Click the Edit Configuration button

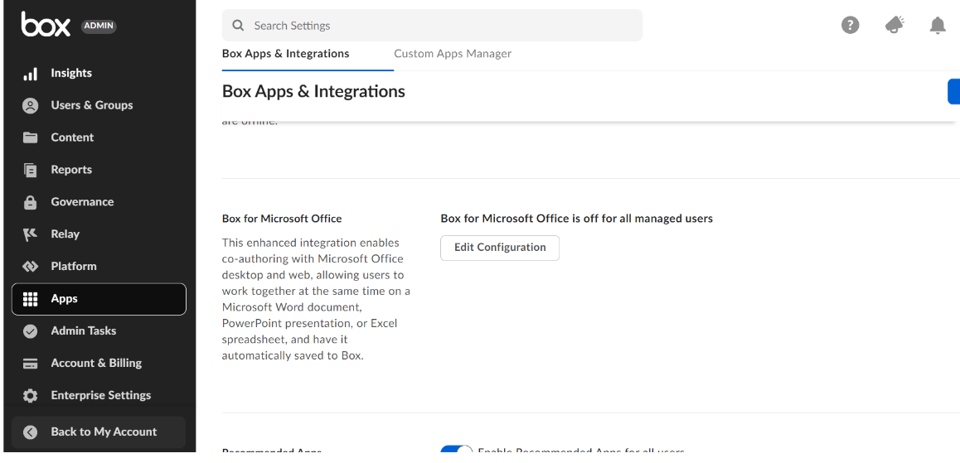pyautogui.click(x=500, y=248)
